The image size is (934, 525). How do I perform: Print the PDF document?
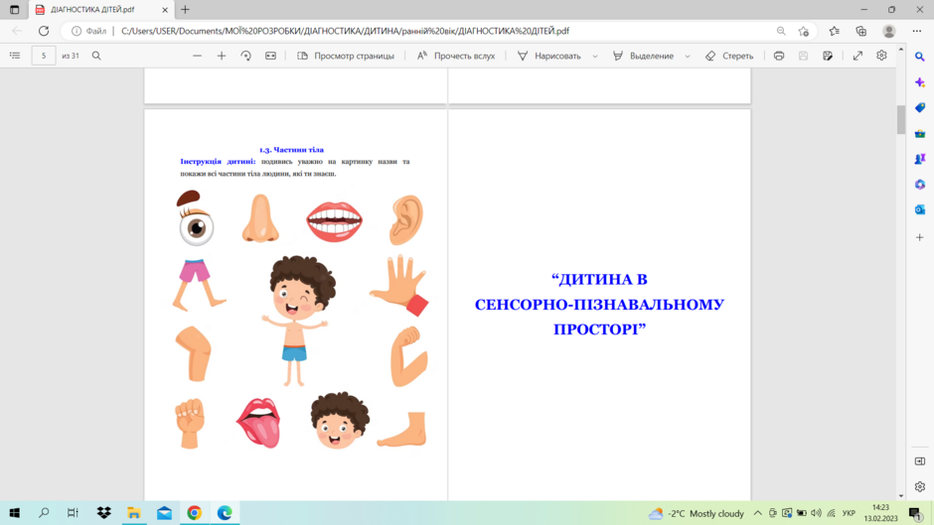click(x=779, y=56)
